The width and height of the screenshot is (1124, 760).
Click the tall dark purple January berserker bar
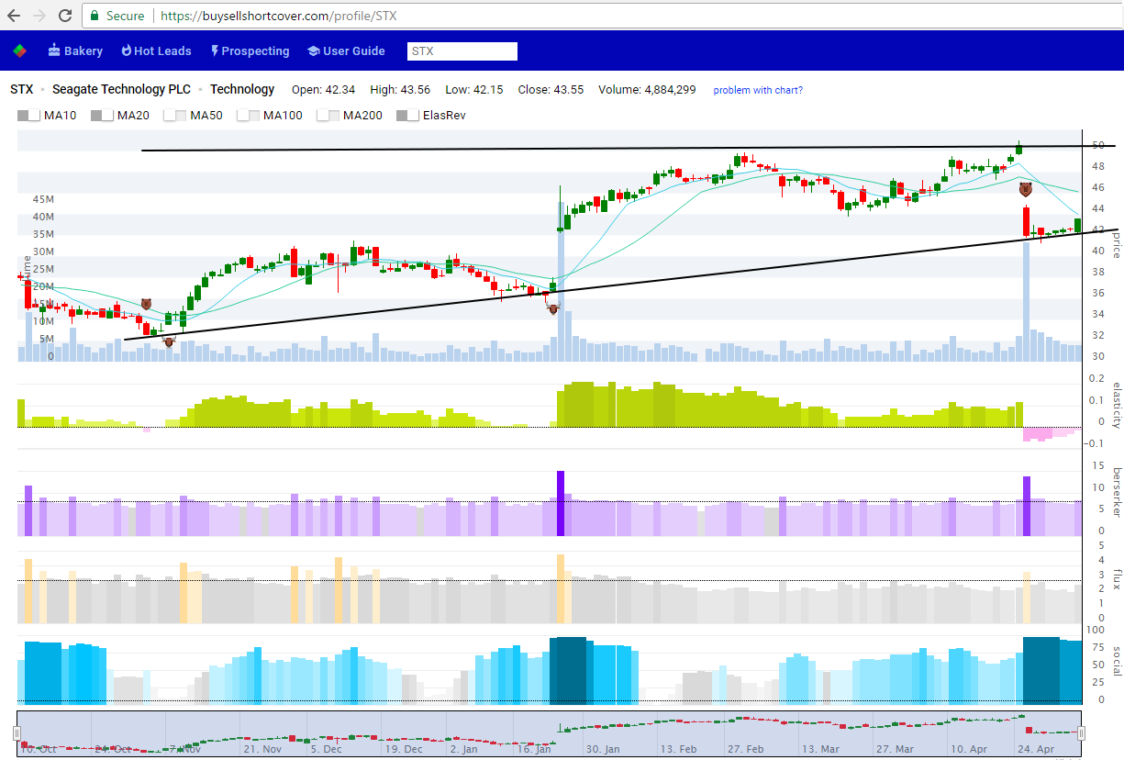tap(560, 503)
